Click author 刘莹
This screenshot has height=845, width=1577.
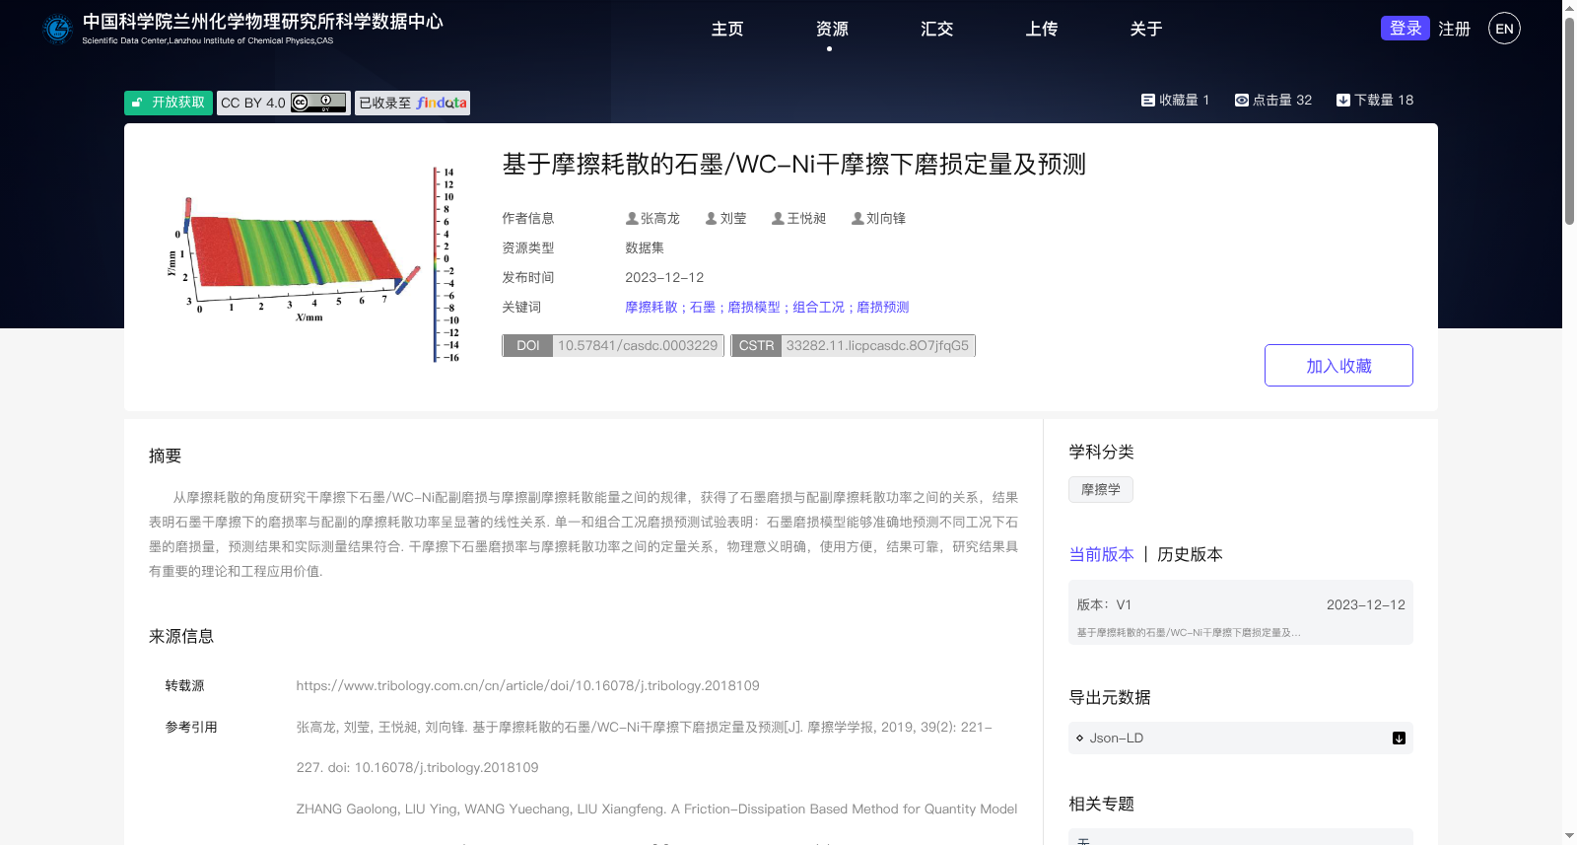pos(733,218)
